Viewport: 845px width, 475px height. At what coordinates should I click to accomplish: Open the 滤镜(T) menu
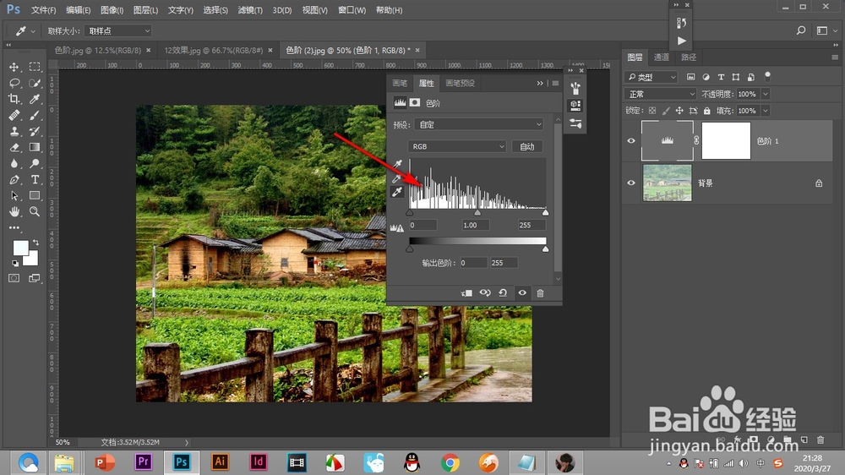pos(250,10)
